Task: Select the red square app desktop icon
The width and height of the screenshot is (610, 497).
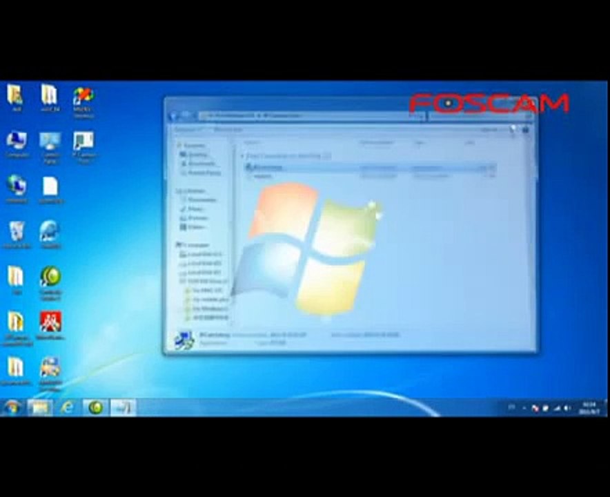Action: pos(50,325)
